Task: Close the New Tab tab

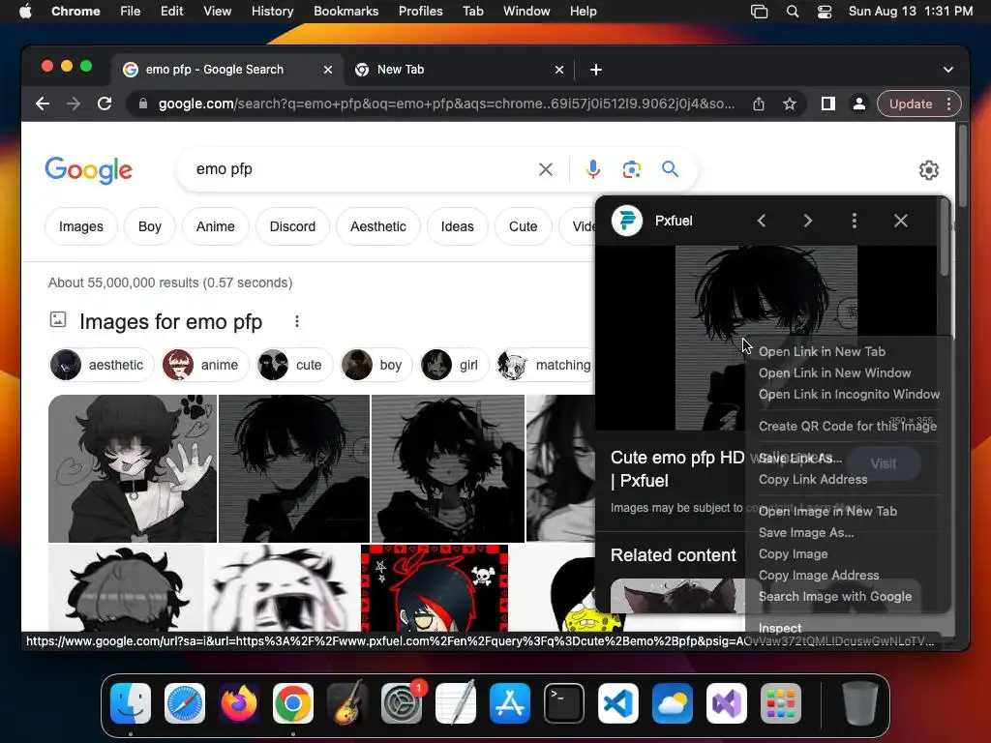Action: pos(559,70)
